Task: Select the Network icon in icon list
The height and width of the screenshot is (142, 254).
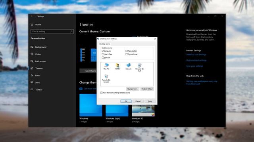Action: click(x=129, y=66)
